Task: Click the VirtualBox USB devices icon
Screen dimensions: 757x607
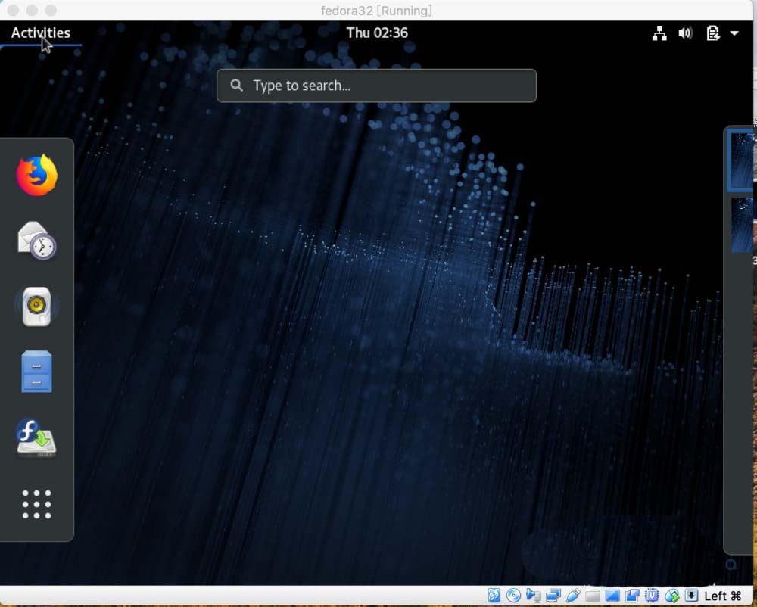Action: tap(573, 596)
